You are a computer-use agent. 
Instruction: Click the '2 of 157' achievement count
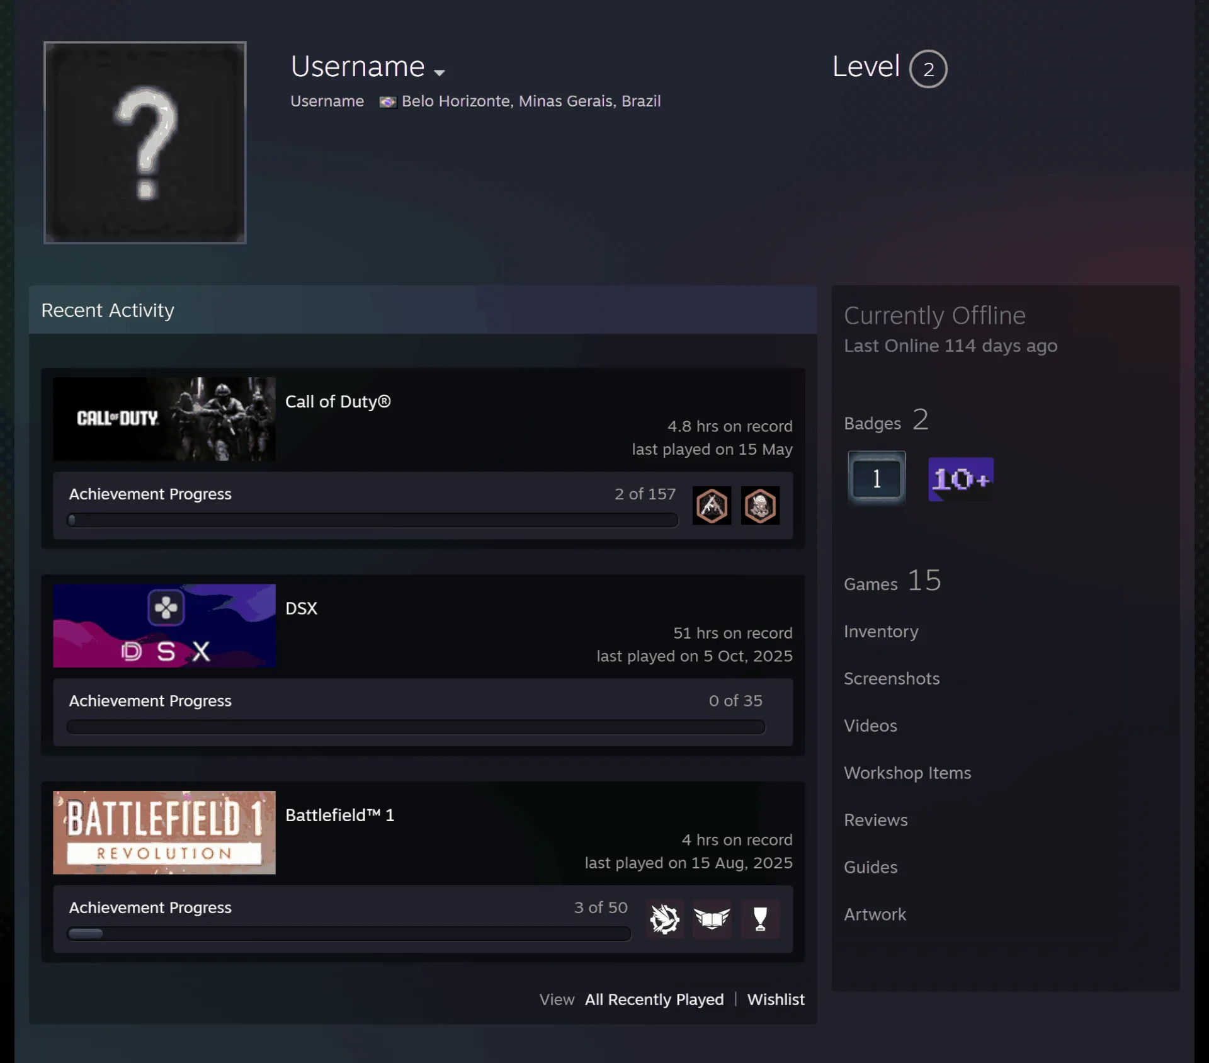point(645,494)
